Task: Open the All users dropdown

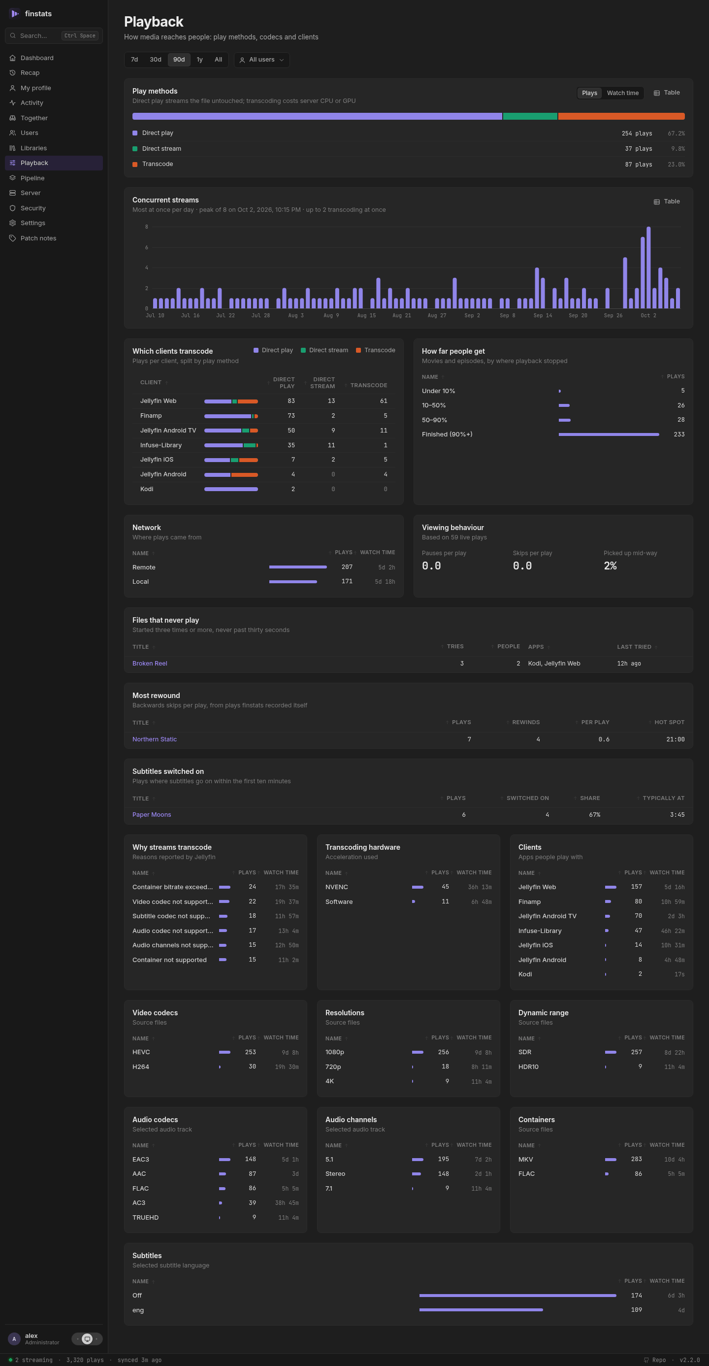Action: click(262, 60)
